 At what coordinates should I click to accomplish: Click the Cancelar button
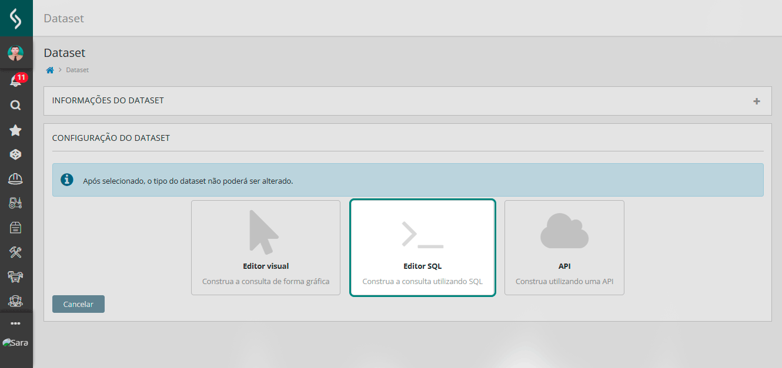click(x=78, y=304)
